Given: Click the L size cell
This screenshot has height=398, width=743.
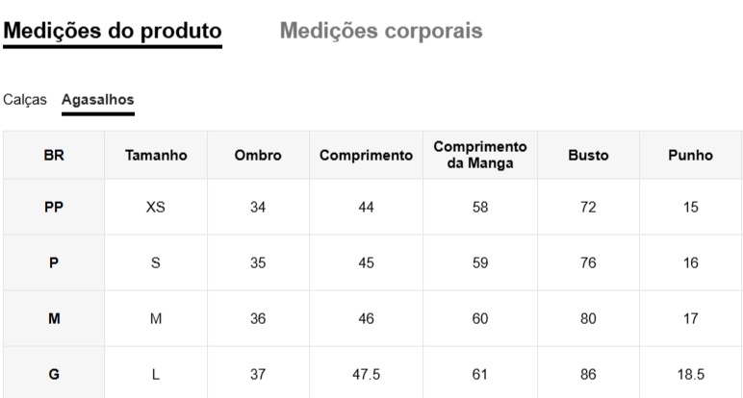Looking at the screenshot, I should click(x=156, y=374).
